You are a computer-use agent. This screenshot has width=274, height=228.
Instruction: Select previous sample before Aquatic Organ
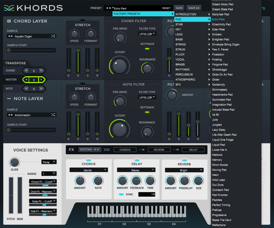pyautogui.click(x=9, y=36)
